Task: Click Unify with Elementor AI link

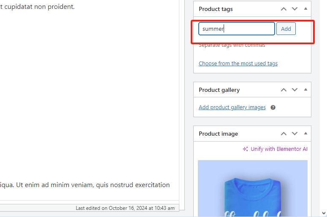Action: point(279,149)
